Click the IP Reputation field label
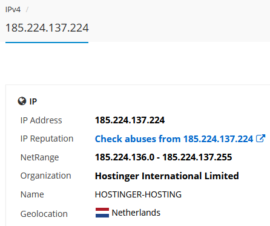Screen dimensions: 270x226 pos(47,139)
